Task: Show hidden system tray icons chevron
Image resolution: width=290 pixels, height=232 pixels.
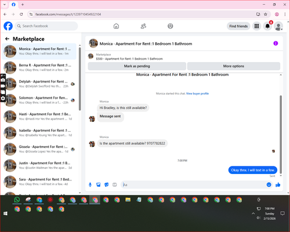Action: (253, 213)
